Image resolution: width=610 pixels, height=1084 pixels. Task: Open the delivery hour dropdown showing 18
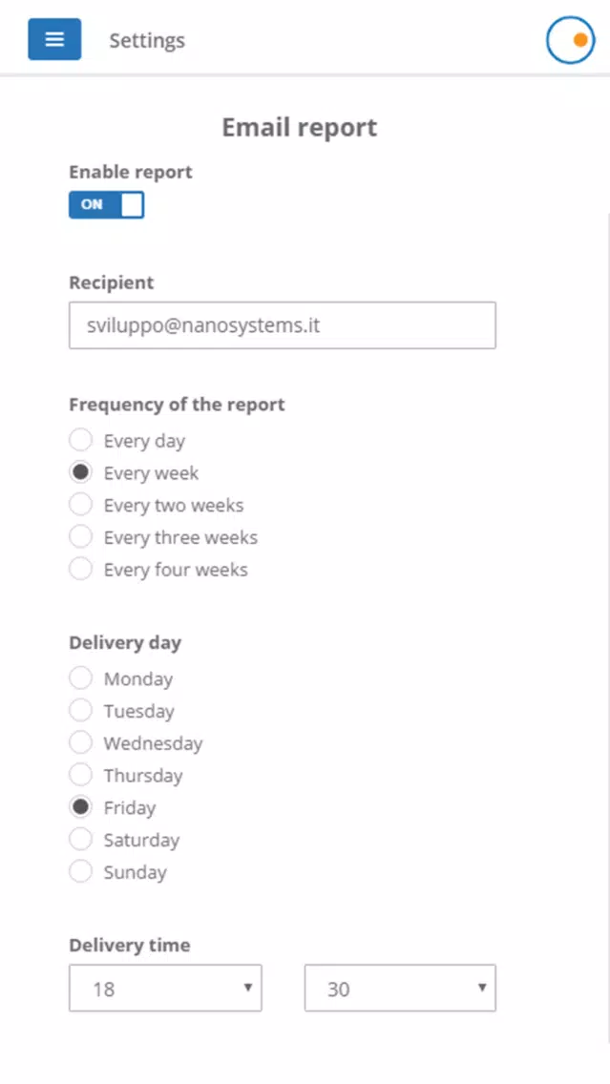pos(165,988)
